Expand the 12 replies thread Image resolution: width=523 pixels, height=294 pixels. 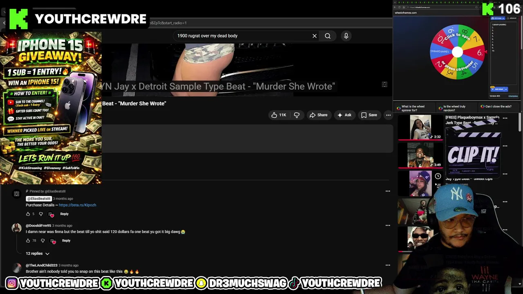point(38,254)
